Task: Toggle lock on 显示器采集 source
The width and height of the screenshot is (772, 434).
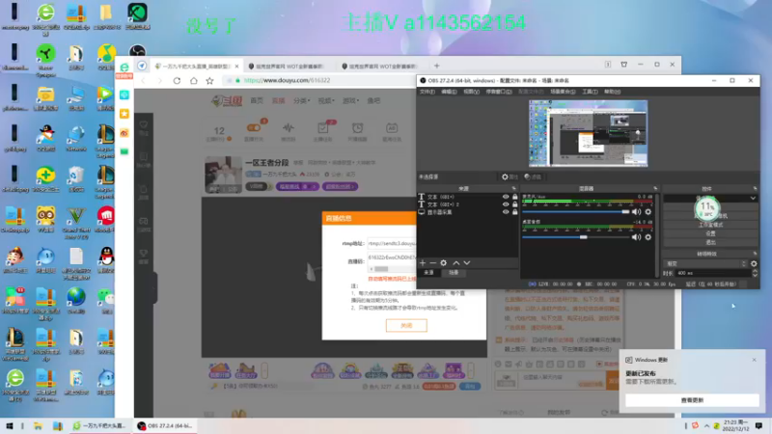Action: click(x=515, y=212)
